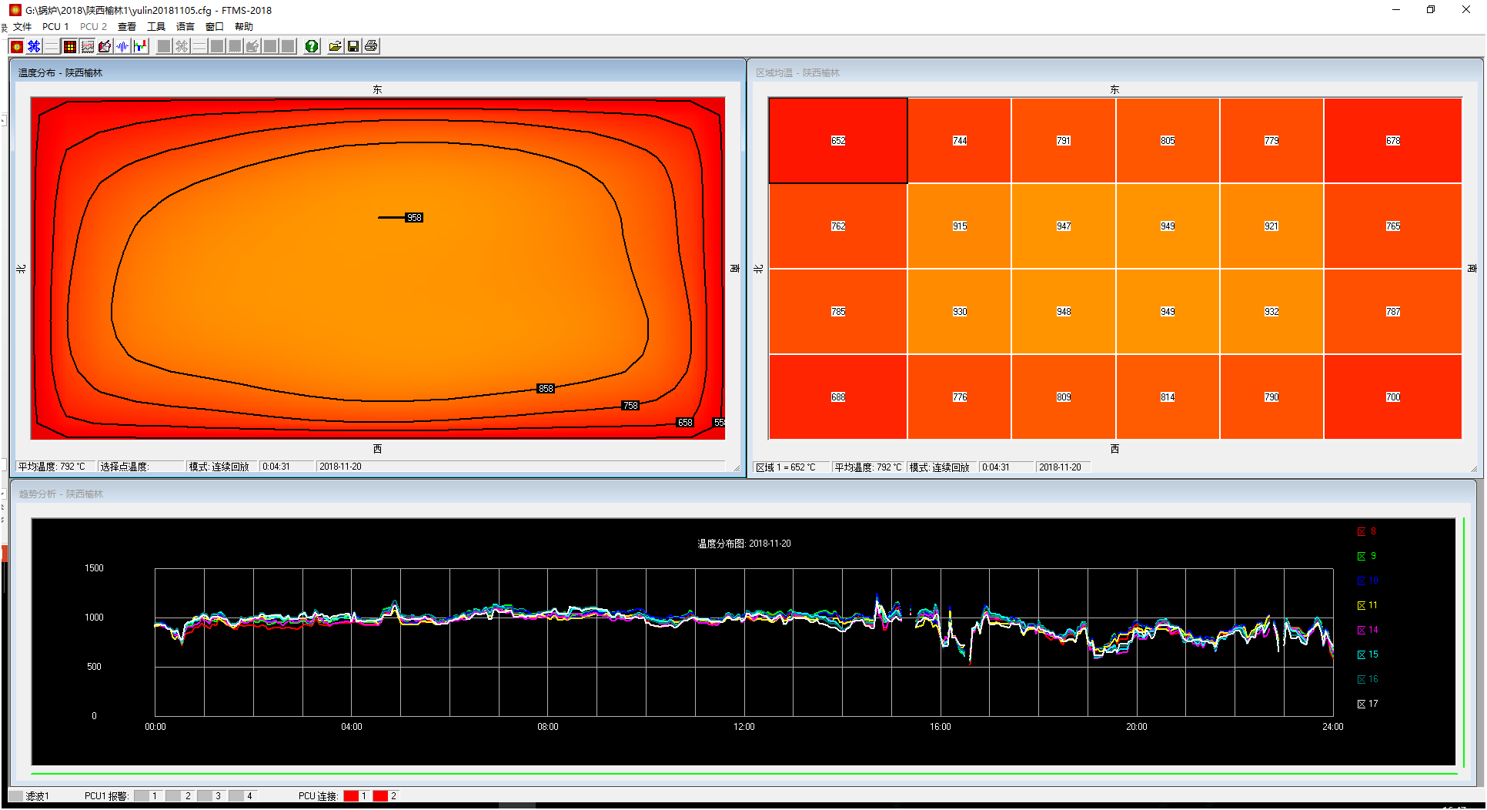Toggle trend series 17 checkbox
The height and width of the screenshot is (810, 1487).
(x=1362, y=704)
